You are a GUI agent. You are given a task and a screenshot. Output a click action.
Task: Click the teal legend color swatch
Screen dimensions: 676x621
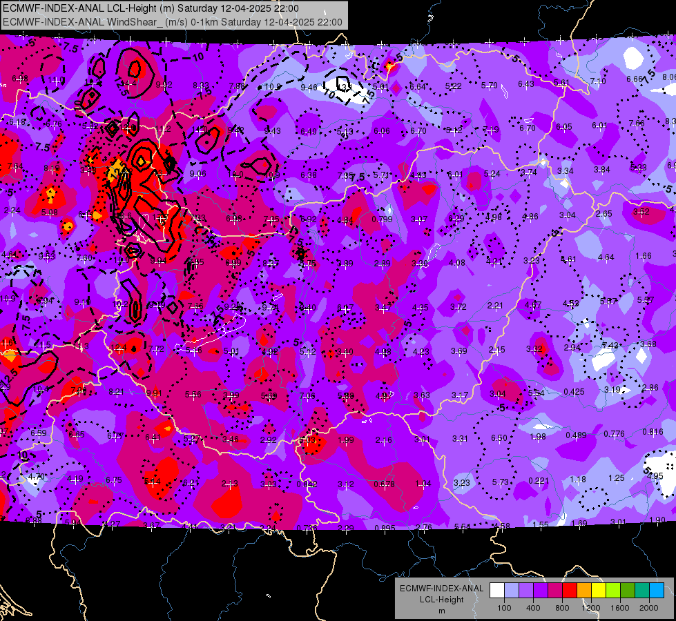(642, 591)
